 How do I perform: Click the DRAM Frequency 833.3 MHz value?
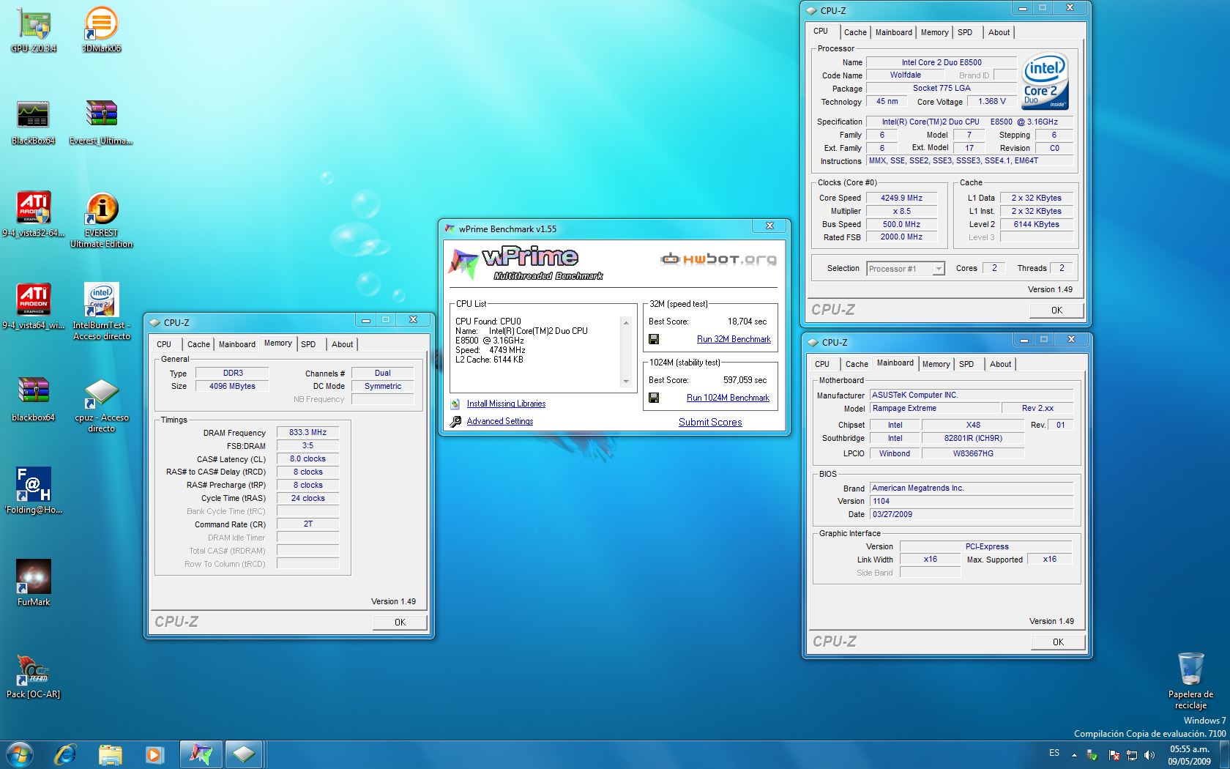pos(307,433)
